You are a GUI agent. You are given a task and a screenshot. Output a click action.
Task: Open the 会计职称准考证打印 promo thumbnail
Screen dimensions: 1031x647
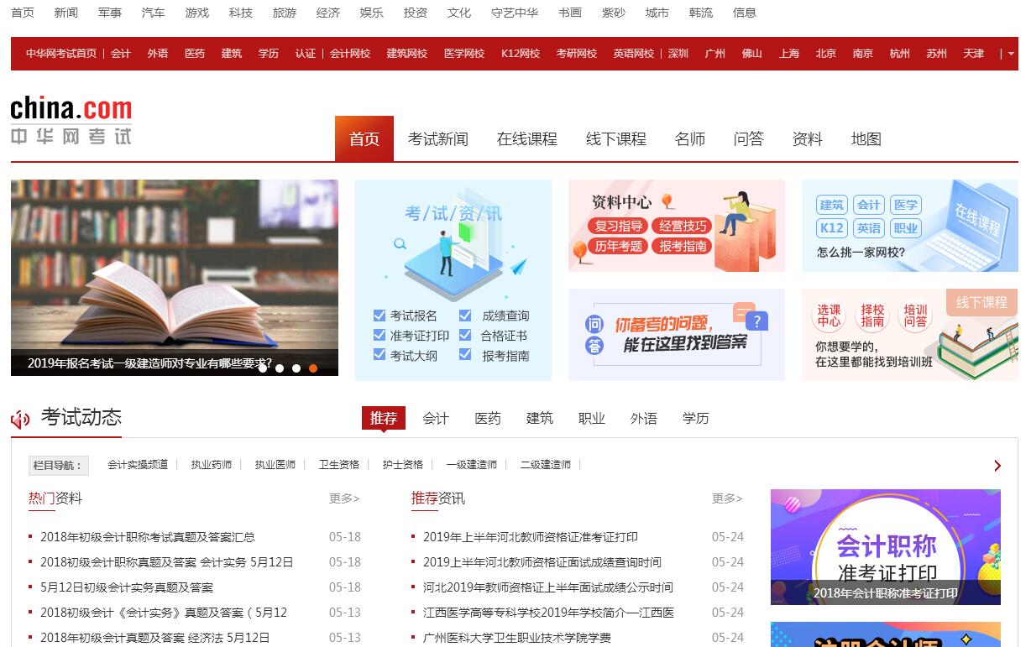tap(885, 546)
